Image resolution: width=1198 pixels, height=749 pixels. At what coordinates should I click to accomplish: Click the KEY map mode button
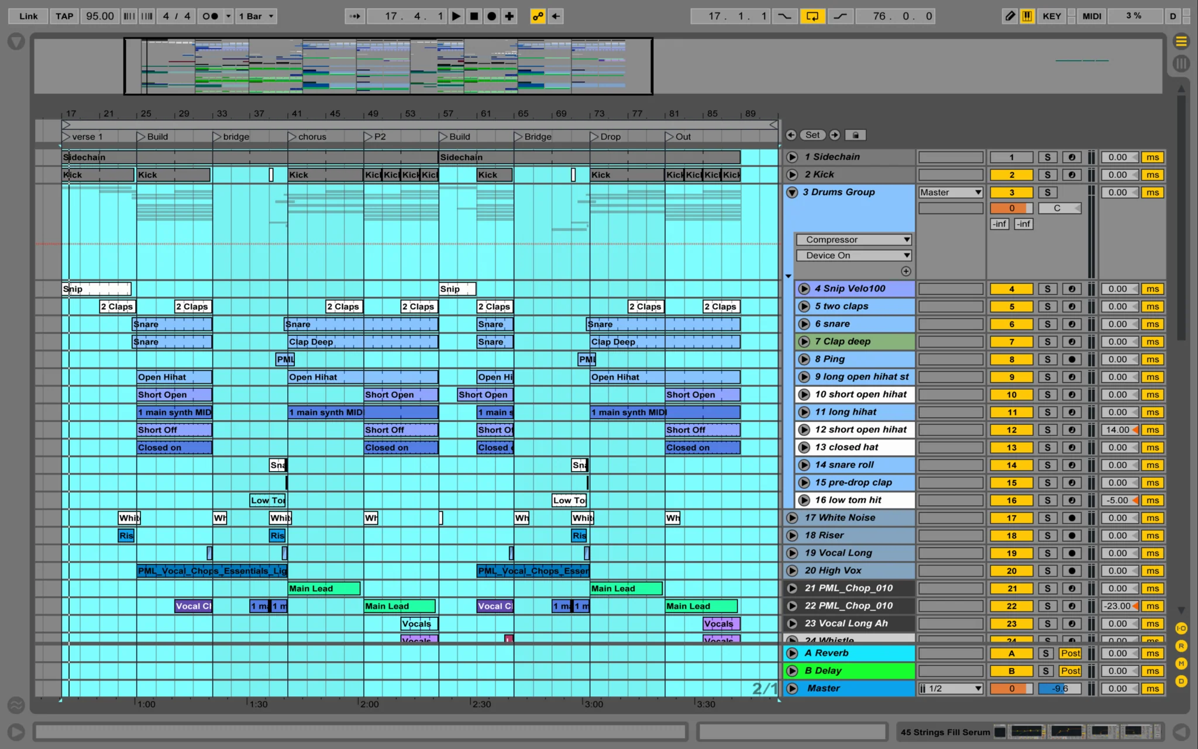click(x=1052, y=16)
